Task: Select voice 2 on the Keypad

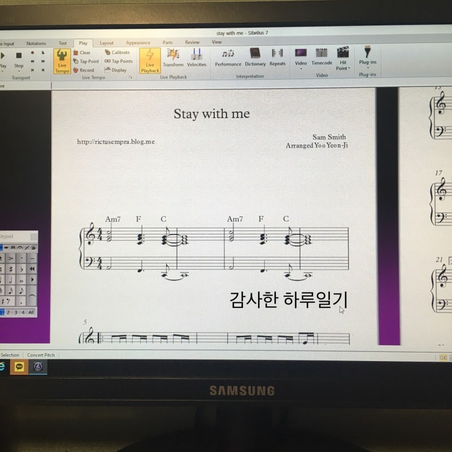Action: [x=8, y=312]
